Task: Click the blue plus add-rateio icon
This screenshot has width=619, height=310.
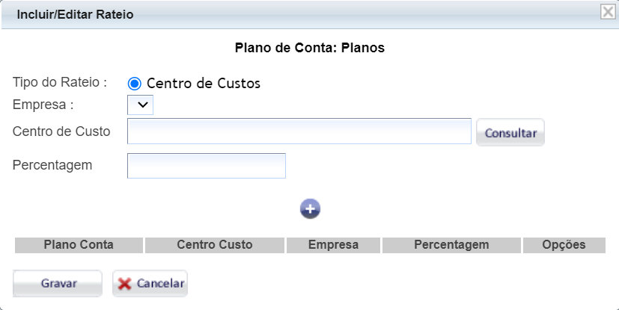Action: pos(310,208)
